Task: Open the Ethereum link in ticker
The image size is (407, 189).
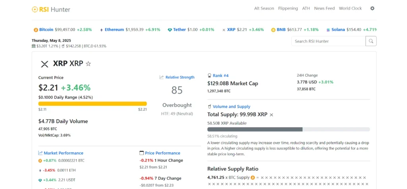Action: (114, 29)
